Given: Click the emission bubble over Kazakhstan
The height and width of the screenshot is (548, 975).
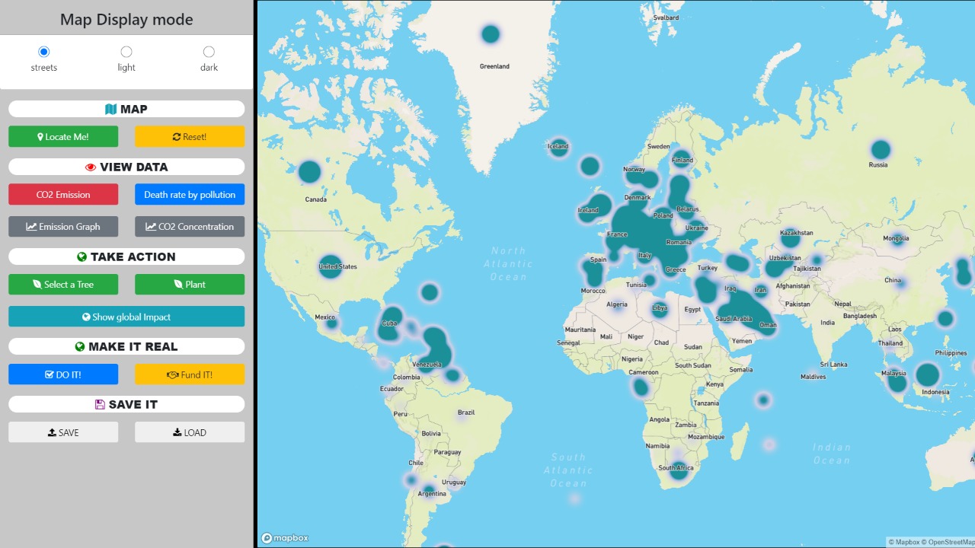Looking at the screenshot, I should [x=791, y=238].
